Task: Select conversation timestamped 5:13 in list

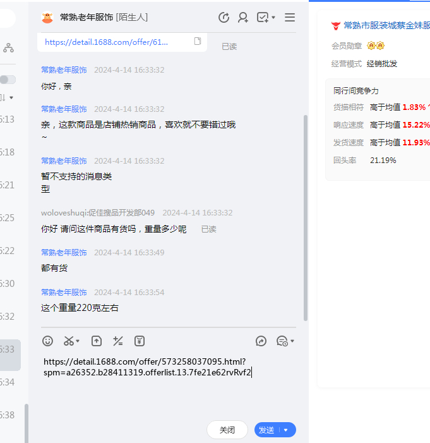Action: [7, 119]
